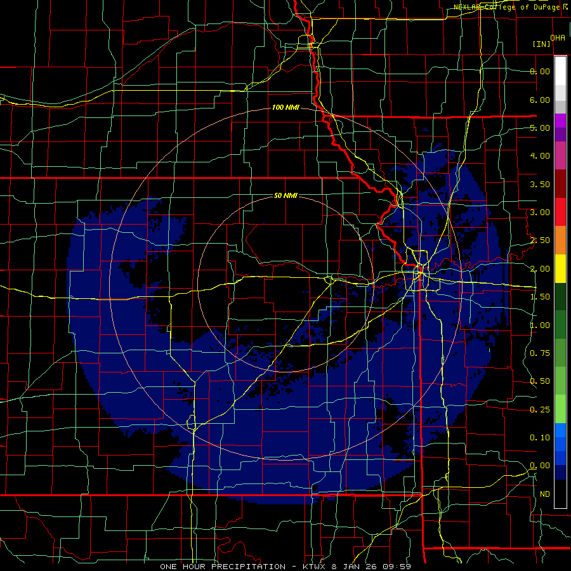Pick the yellow swatch in the color scale
The width and height of the screenshot is (571, 571).
coord(560,269)
